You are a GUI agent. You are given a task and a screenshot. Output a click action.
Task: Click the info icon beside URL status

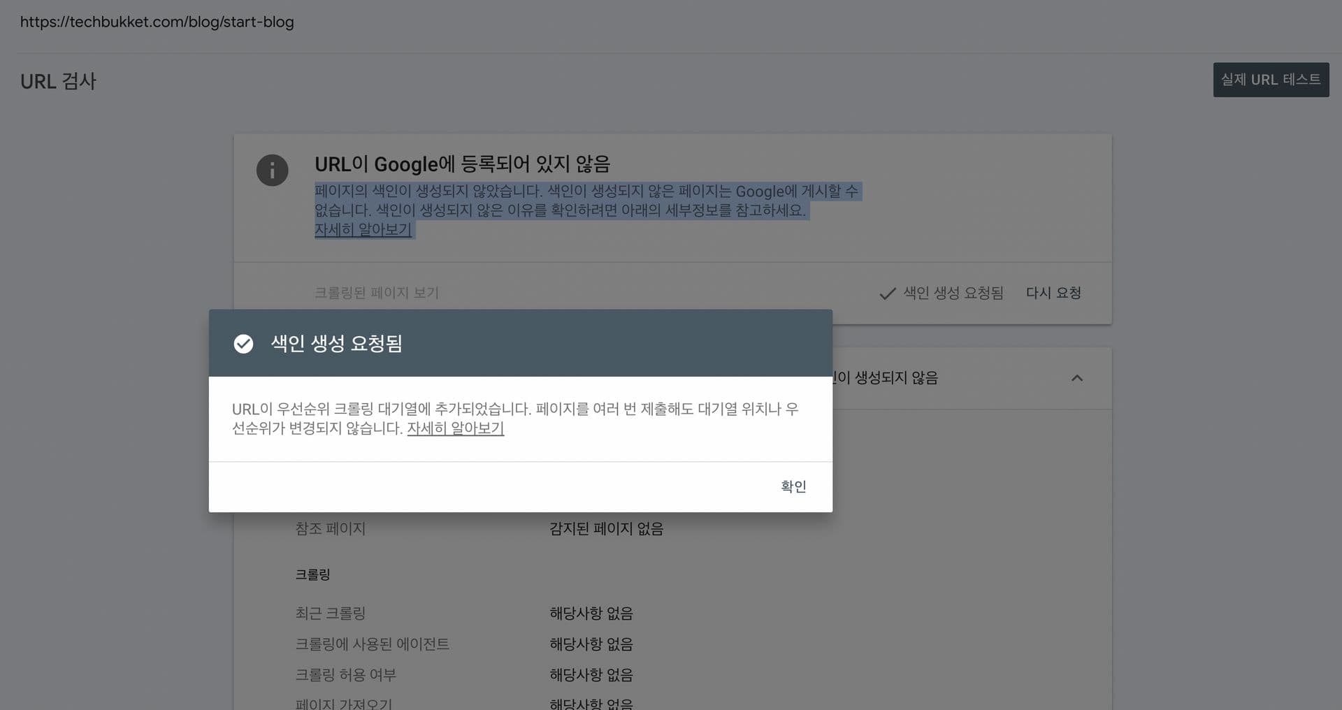click(x=272, y=170)
